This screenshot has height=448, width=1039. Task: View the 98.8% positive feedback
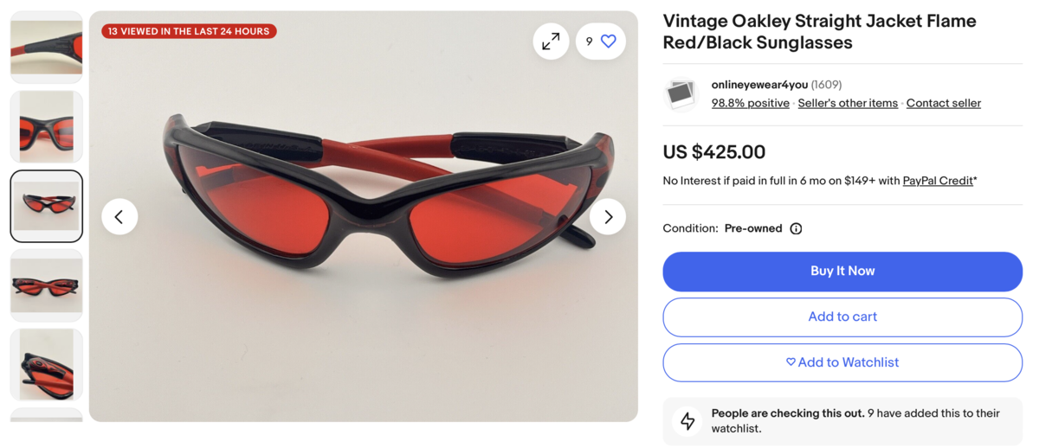[x=750, y=103]
